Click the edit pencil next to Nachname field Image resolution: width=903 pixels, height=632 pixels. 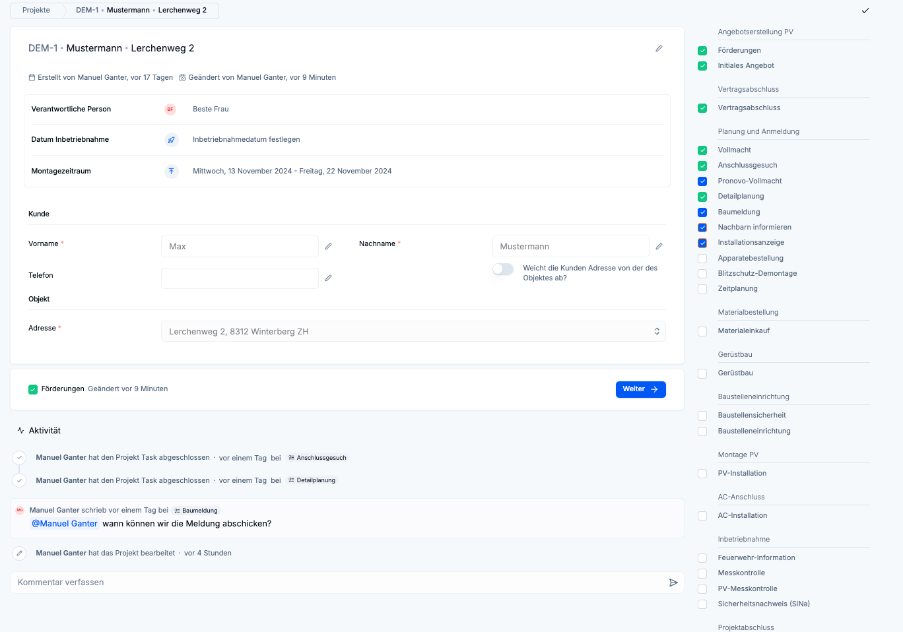pyautogui.click(x=659, y=246)
